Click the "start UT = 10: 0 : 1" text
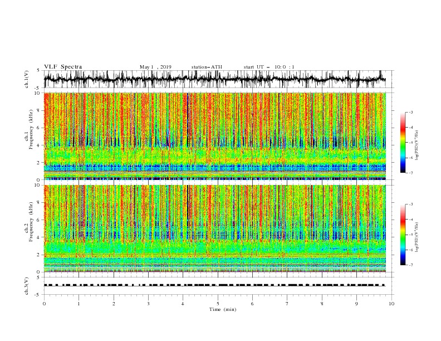 pyautogui.click(x=269, y=67)
